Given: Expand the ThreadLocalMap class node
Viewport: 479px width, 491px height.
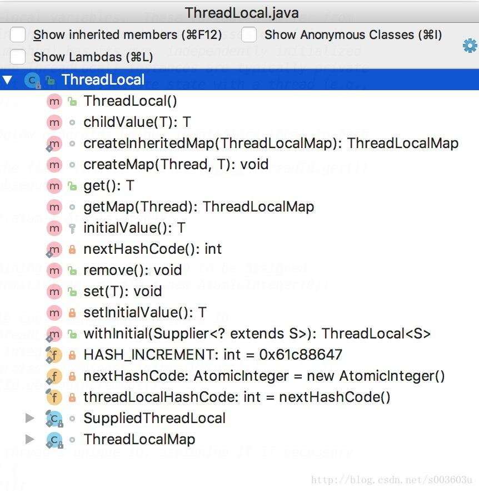Looking at the screenshot, I should [29, 439].
